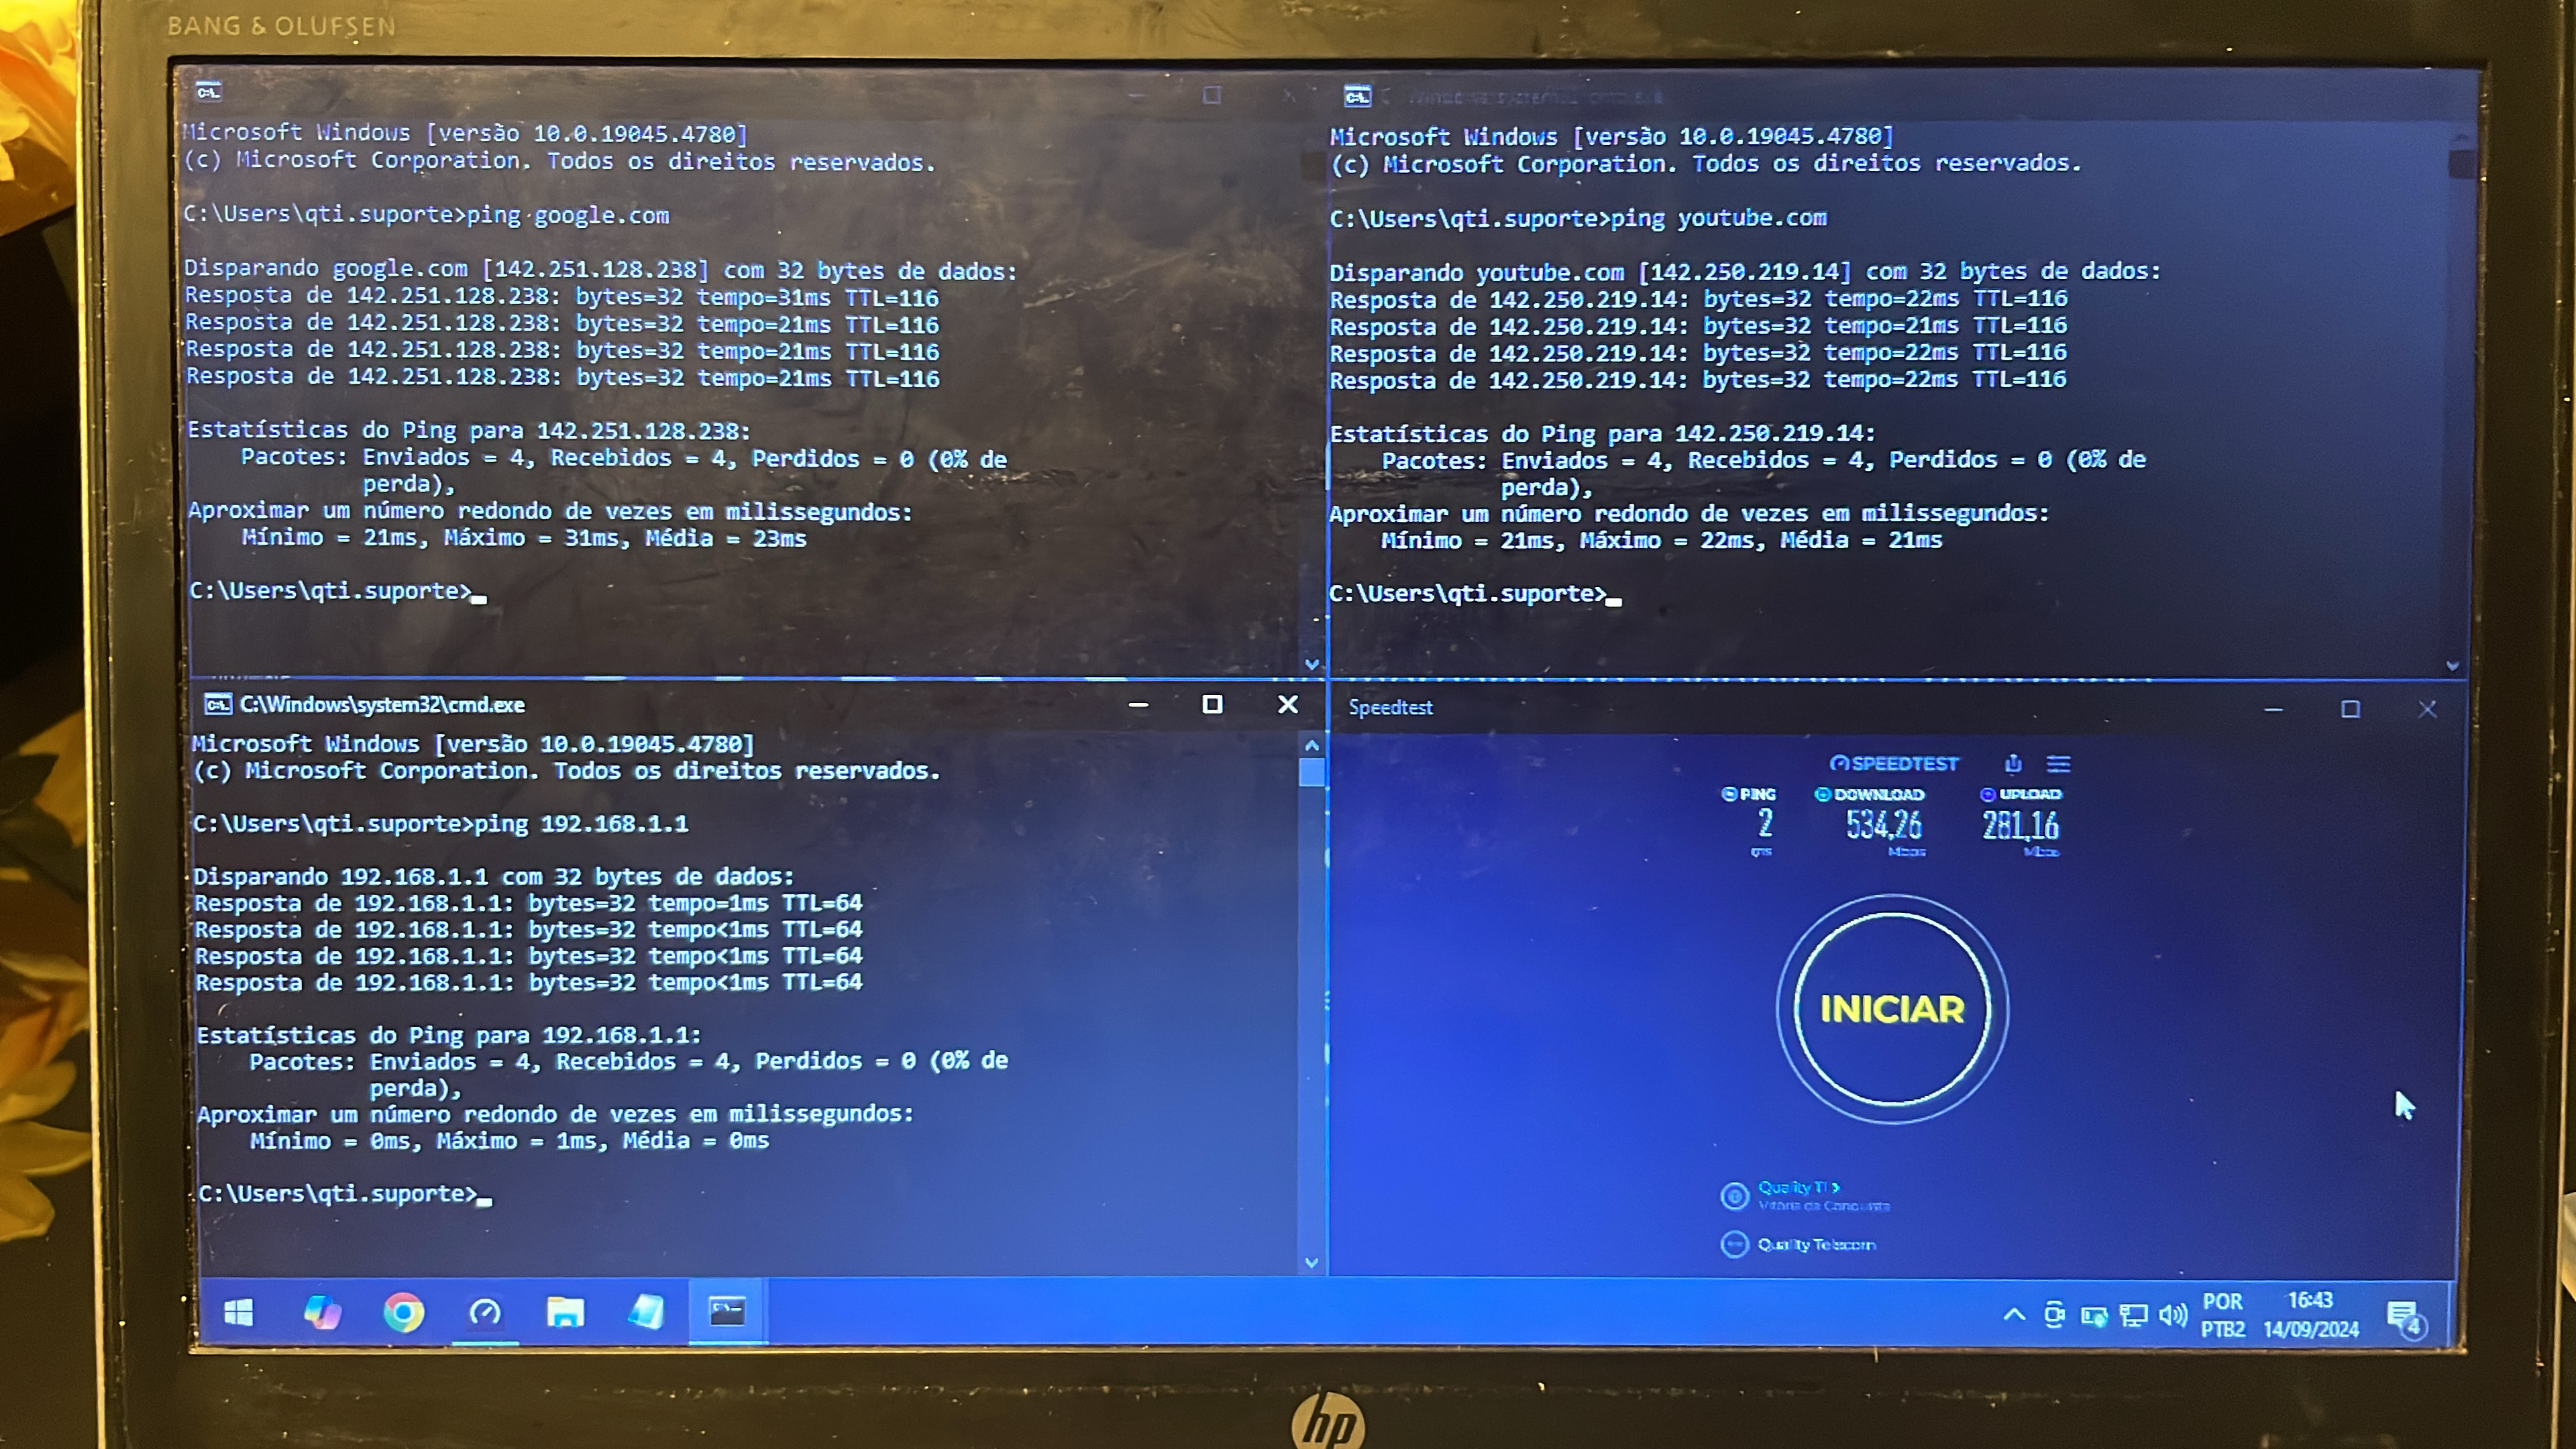Viewport: 2576px width, 1449px height.
Task: Click the Speedtest share results icon
Action: point(2013,764)
